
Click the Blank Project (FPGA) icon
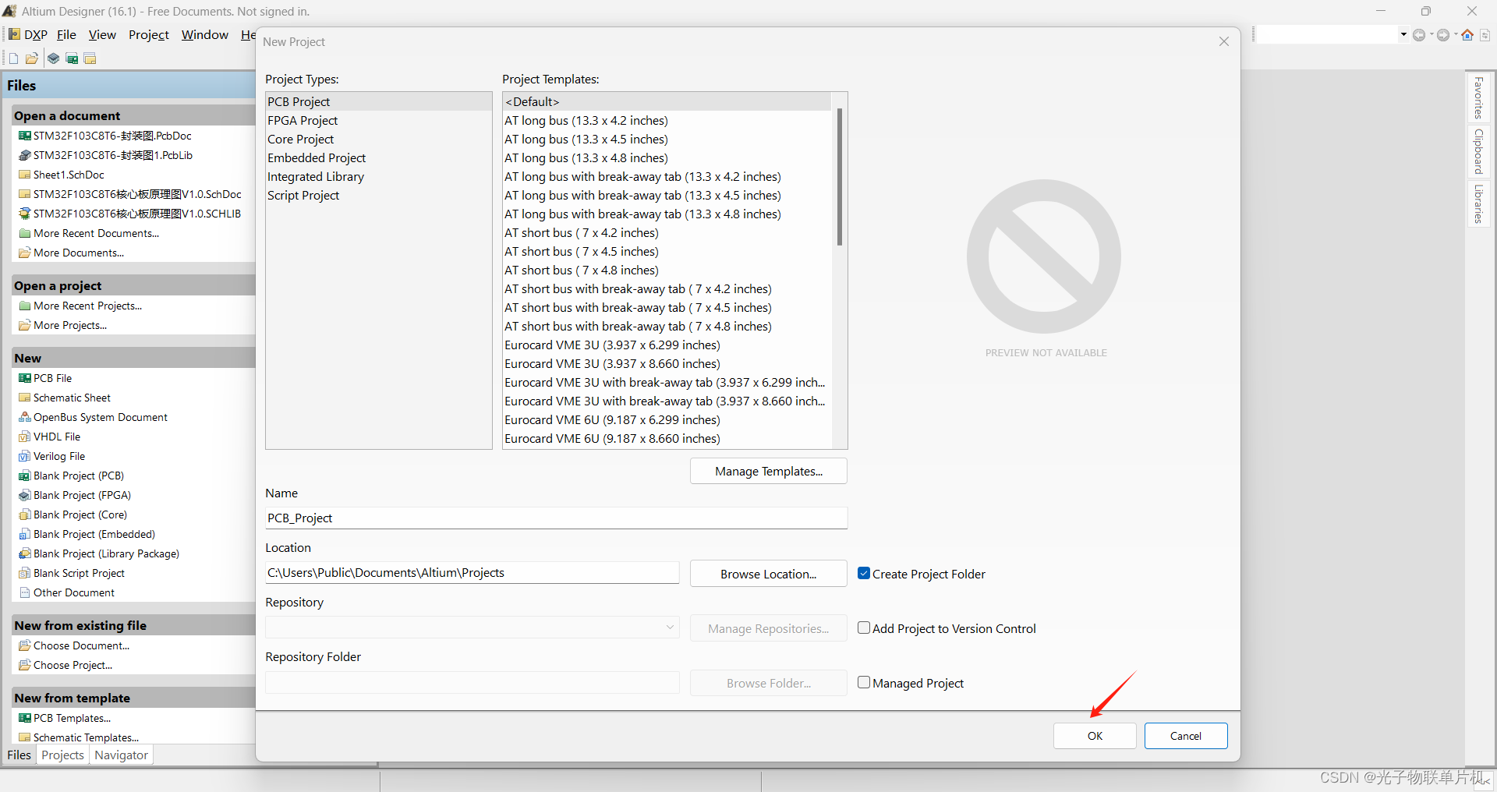25,495
